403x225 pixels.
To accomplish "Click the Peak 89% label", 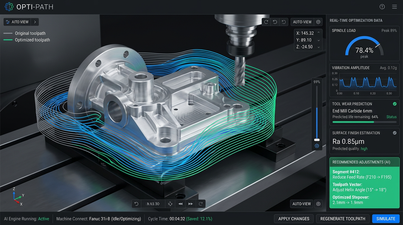I will (x=389, y=30).
